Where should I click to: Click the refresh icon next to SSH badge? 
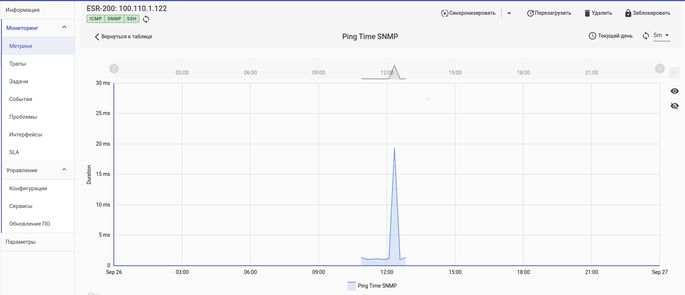click(x=146, y=19)
